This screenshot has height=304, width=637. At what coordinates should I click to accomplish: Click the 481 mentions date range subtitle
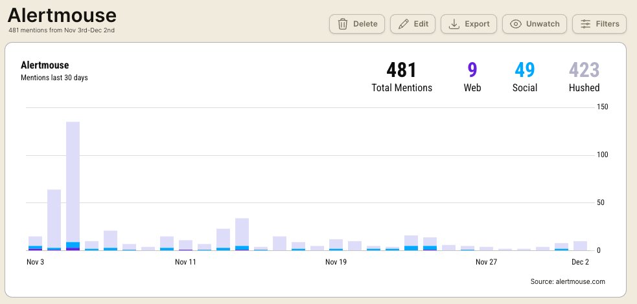[x=62, y=30]
